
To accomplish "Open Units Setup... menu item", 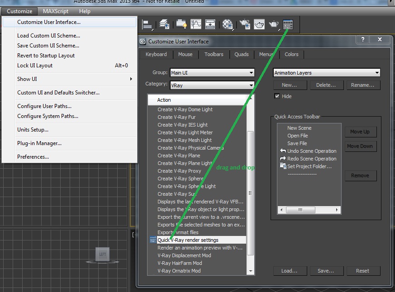I will [x=70, y=130].
